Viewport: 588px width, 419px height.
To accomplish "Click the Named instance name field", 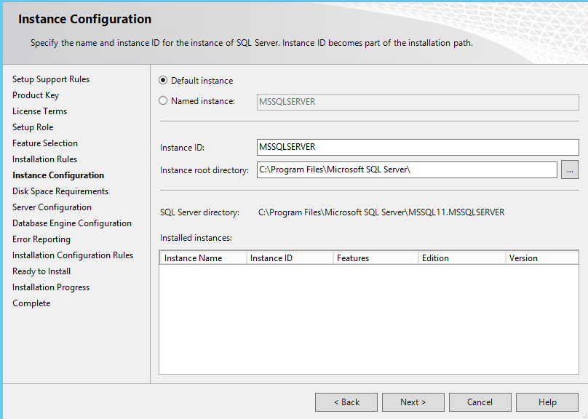I will (418, 102).
